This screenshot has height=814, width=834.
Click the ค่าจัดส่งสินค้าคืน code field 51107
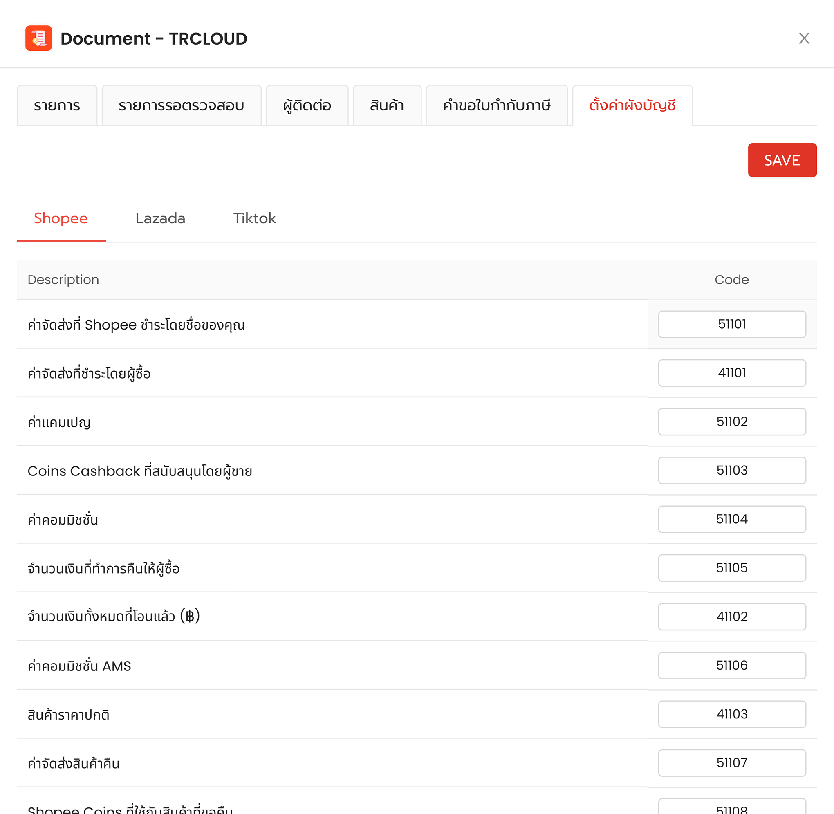[x=731, y=763]
